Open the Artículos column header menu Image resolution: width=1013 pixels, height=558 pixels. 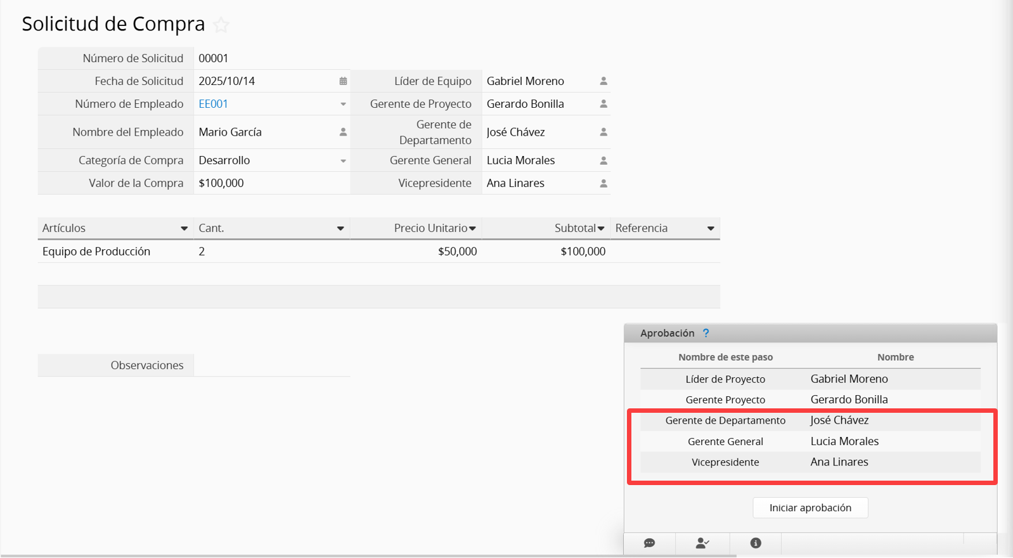[x=184, y=228]
